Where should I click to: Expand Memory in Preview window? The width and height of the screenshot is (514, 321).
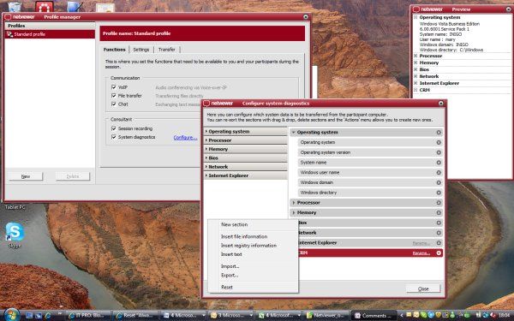tap(415, 62)
